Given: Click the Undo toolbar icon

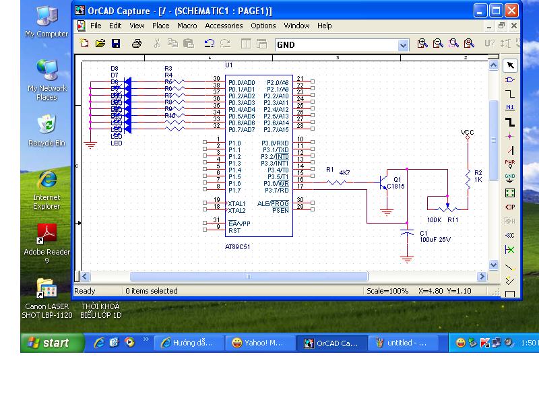Looking at the screenshot, I should click(209, 44).
